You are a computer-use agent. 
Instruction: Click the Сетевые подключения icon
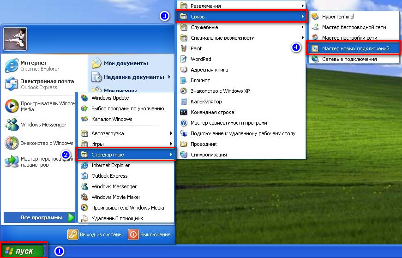(315, 59)
